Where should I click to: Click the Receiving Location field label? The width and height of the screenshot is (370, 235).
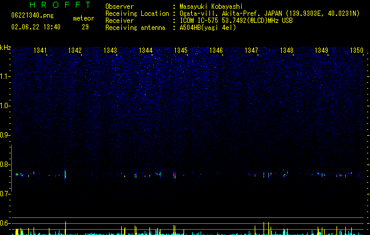[137, 14]
